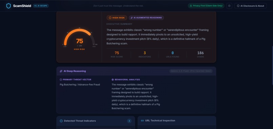Click the tagline Don't just trust the message
Screen dimensions: 273x129
click(118, 6)
